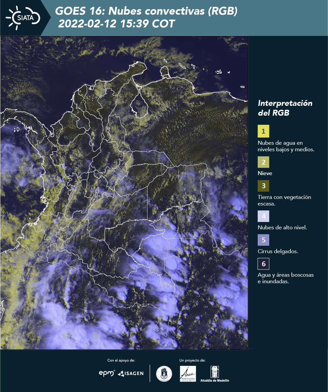328x392 pixels.
Task: Click the footer text "Con el apoyo de:"
Action: (121, 360)
